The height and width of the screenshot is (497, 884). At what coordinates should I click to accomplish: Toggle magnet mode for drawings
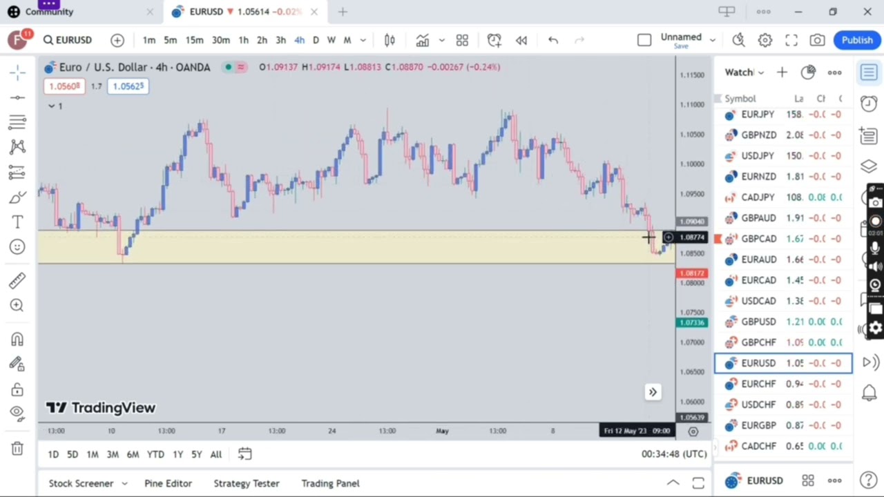[x=18, y=340]
